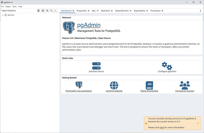
Task: Click the pgAdmin elephant logo
Action: (69, 28)
